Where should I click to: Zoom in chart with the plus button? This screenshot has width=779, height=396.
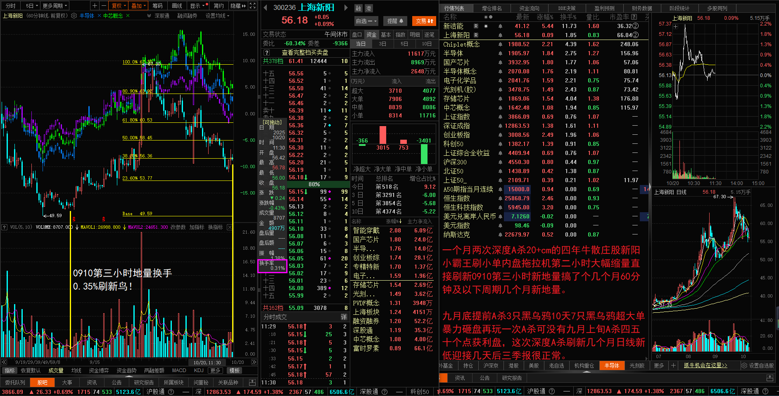[x=95, y=6]
